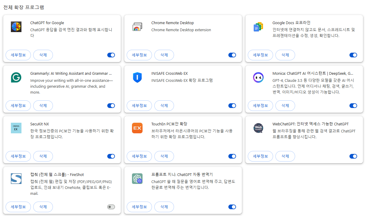Open FireShot 캡춰 세부정보

[x=18, y=207]
